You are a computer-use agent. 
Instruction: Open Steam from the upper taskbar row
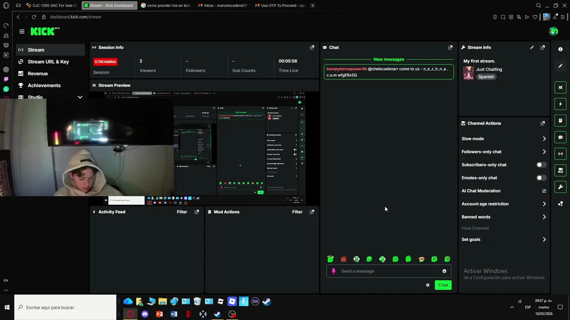coord(266,301)
